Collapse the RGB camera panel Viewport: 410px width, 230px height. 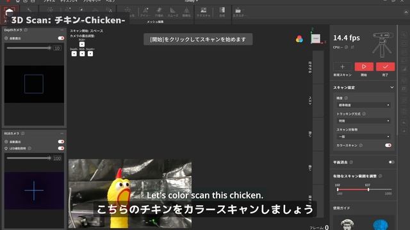click(61, 134)
